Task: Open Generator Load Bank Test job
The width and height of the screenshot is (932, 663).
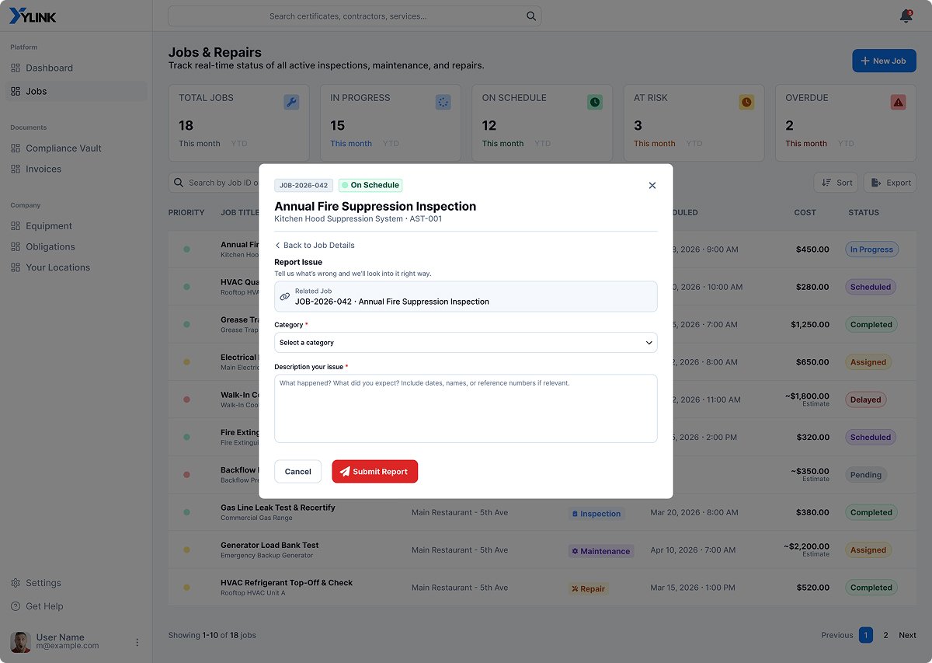Action: [x=270, y=545]
